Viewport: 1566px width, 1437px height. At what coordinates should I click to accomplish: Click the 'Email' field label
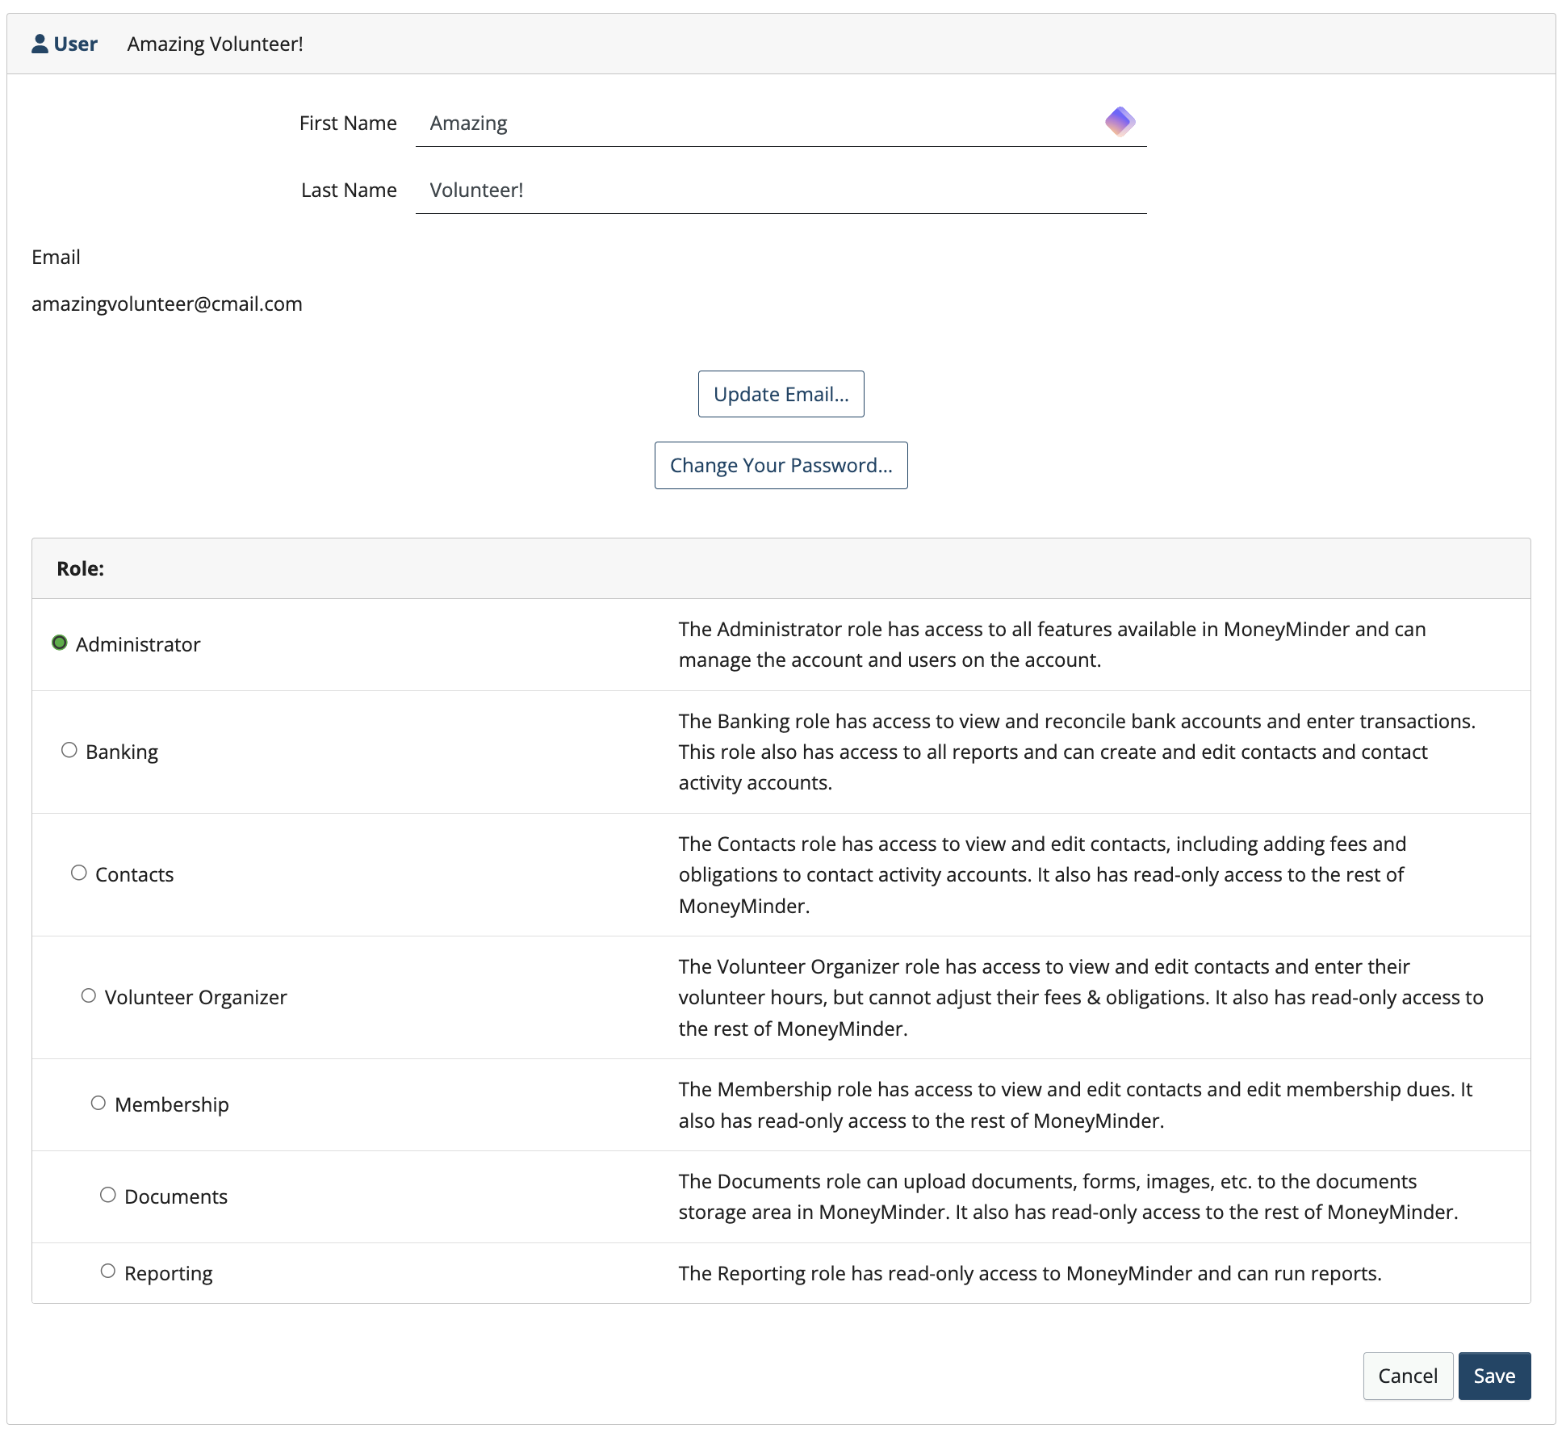[56, 257]
